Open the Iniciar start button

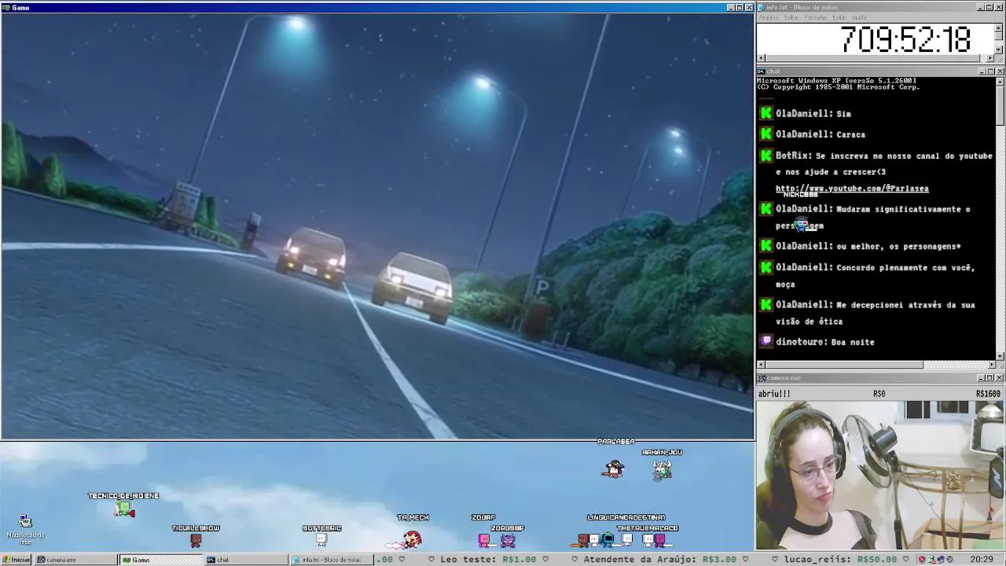pos(17,560)
